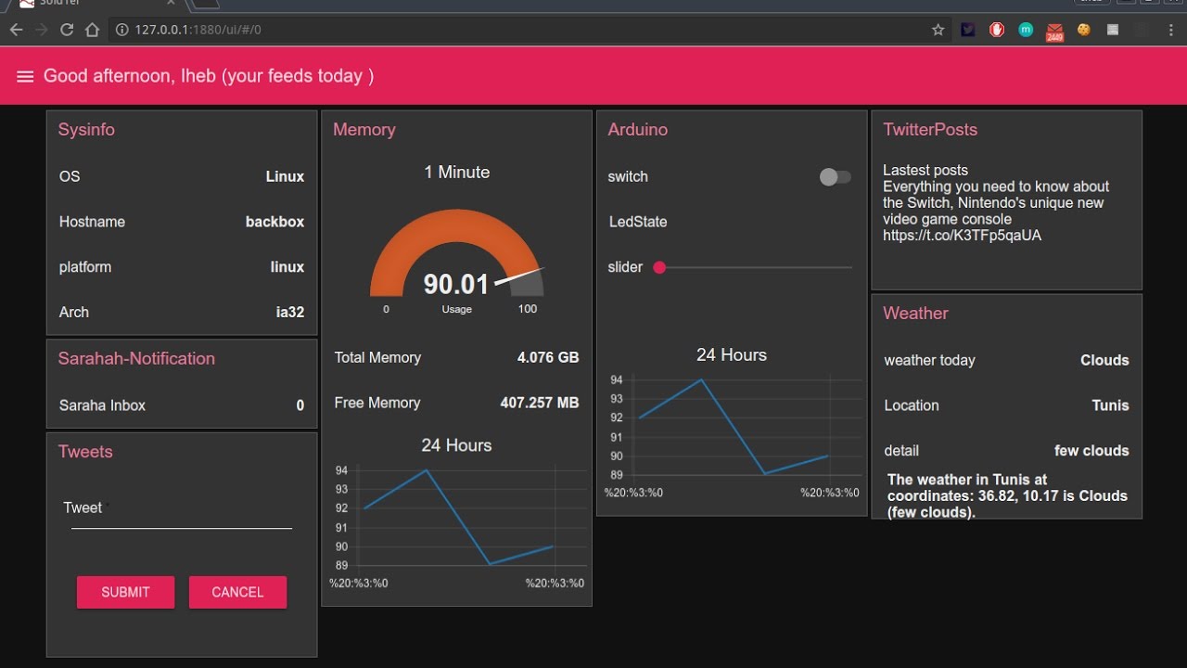The height and width of the screenshot is (668, 1187).
Task: Open the cookie extension icon
Action: tap(1083, 30)
